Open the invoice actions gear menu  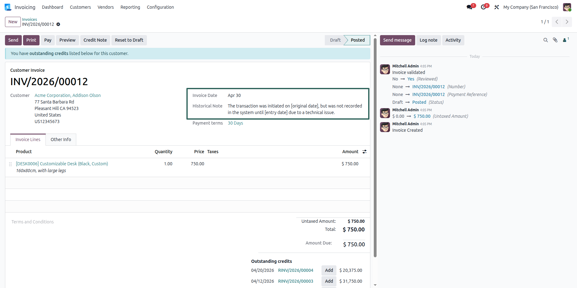tap(58, 24)
